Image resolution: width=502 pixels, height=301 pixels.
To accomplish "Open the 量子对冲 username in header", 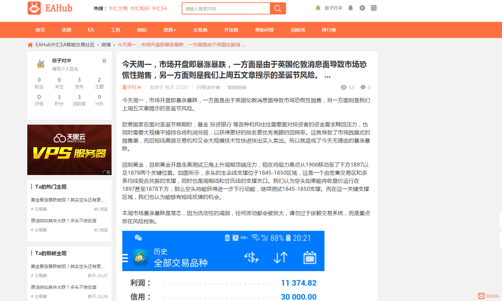I will [x=333, y=8].
